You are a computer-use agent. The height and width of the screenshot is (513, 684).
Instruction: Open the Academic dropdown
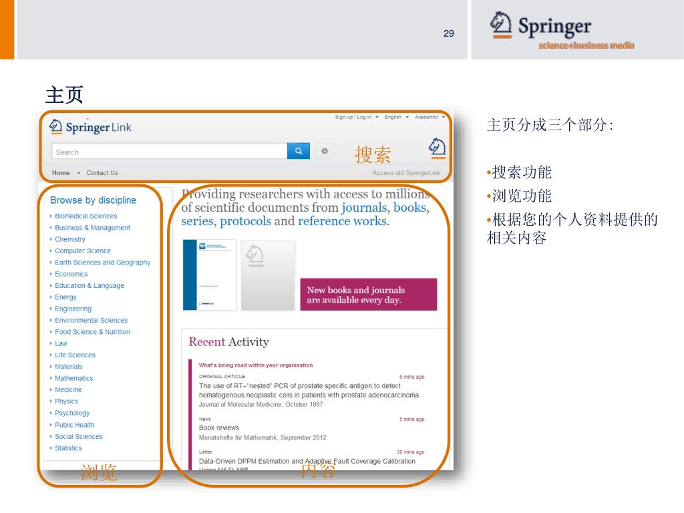[430, 117]
